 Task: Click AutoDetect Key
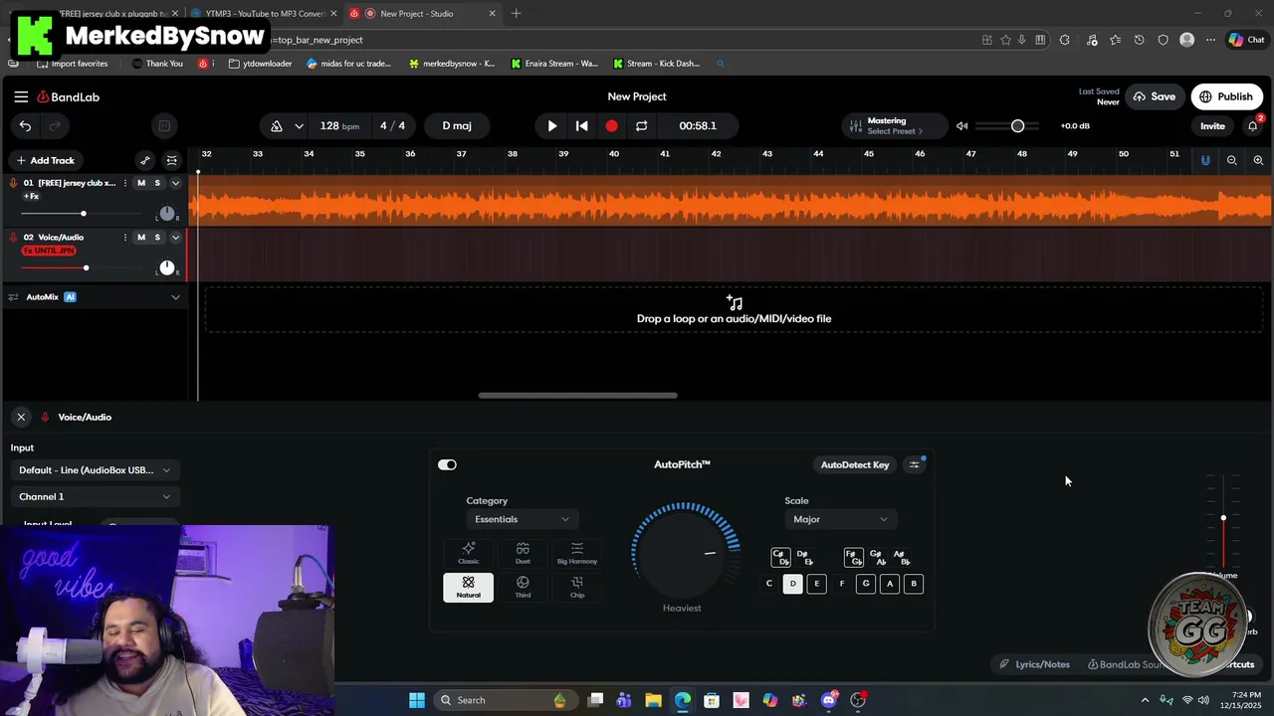click(x=855, y=464)
